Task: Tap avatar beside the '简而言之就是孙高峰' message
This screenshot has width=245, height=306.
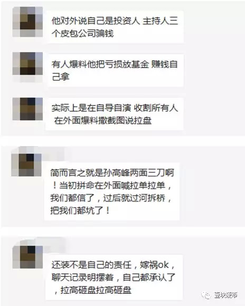Action: 26,165
